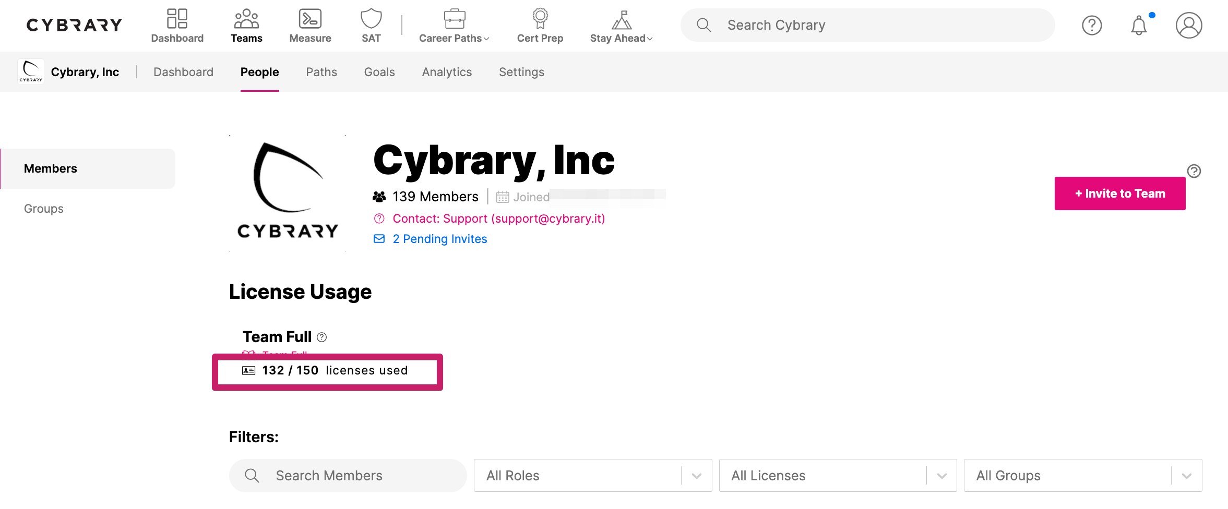This screenshot has height=509, width=1228.
Task: Expand the Career Paths menu
Action: click(x=454, y=25)
